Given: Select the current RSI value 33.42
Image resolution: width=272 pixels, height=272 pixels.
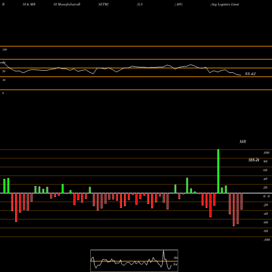Looking at the screenshot, I should coord(250,73).
